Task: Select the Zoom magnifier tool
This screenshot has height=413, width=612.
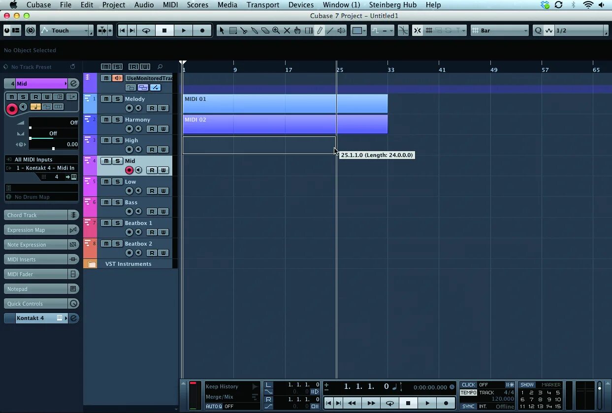Action: pyautogui.click(x=276, y=31)
